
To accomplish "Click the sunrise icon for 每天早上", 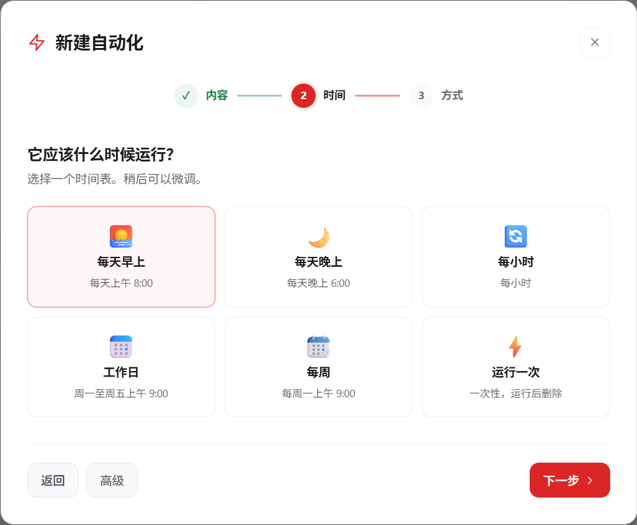I will 121,236.
